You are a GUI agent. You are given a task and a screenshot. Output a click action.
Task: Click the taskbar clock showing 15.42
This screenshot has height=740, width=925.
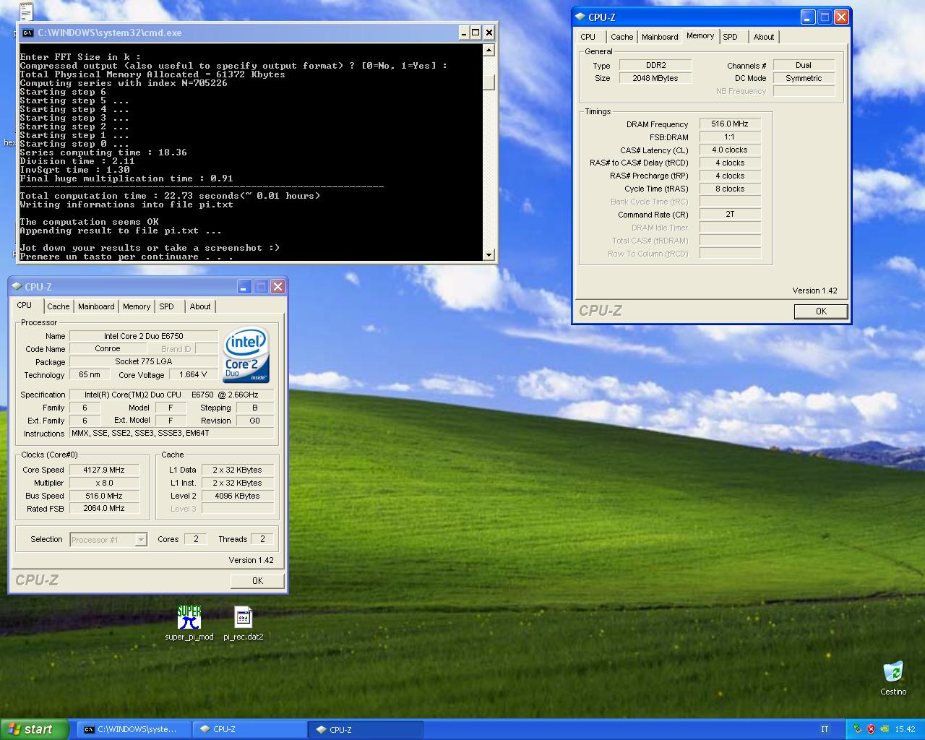click(905, 729)
